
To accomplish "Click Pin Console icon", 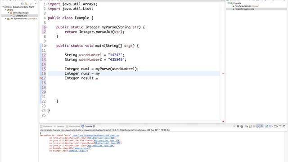I will [x=266, y=126].
